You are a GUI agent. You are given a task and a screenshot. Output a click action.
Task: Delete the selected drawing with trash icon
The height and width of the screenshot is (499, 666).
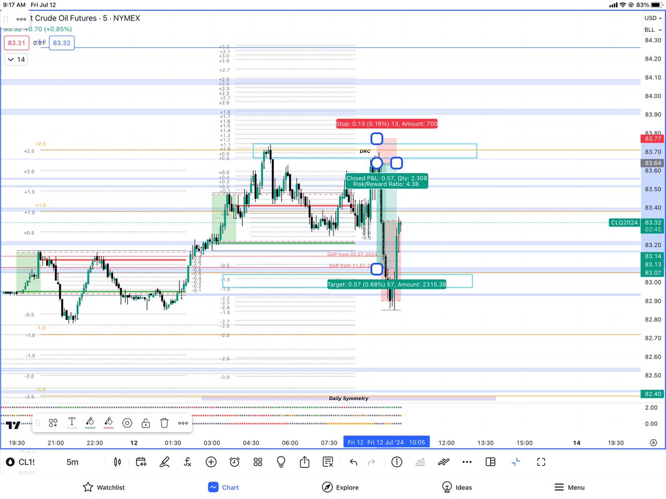click(x=164, y=423)
